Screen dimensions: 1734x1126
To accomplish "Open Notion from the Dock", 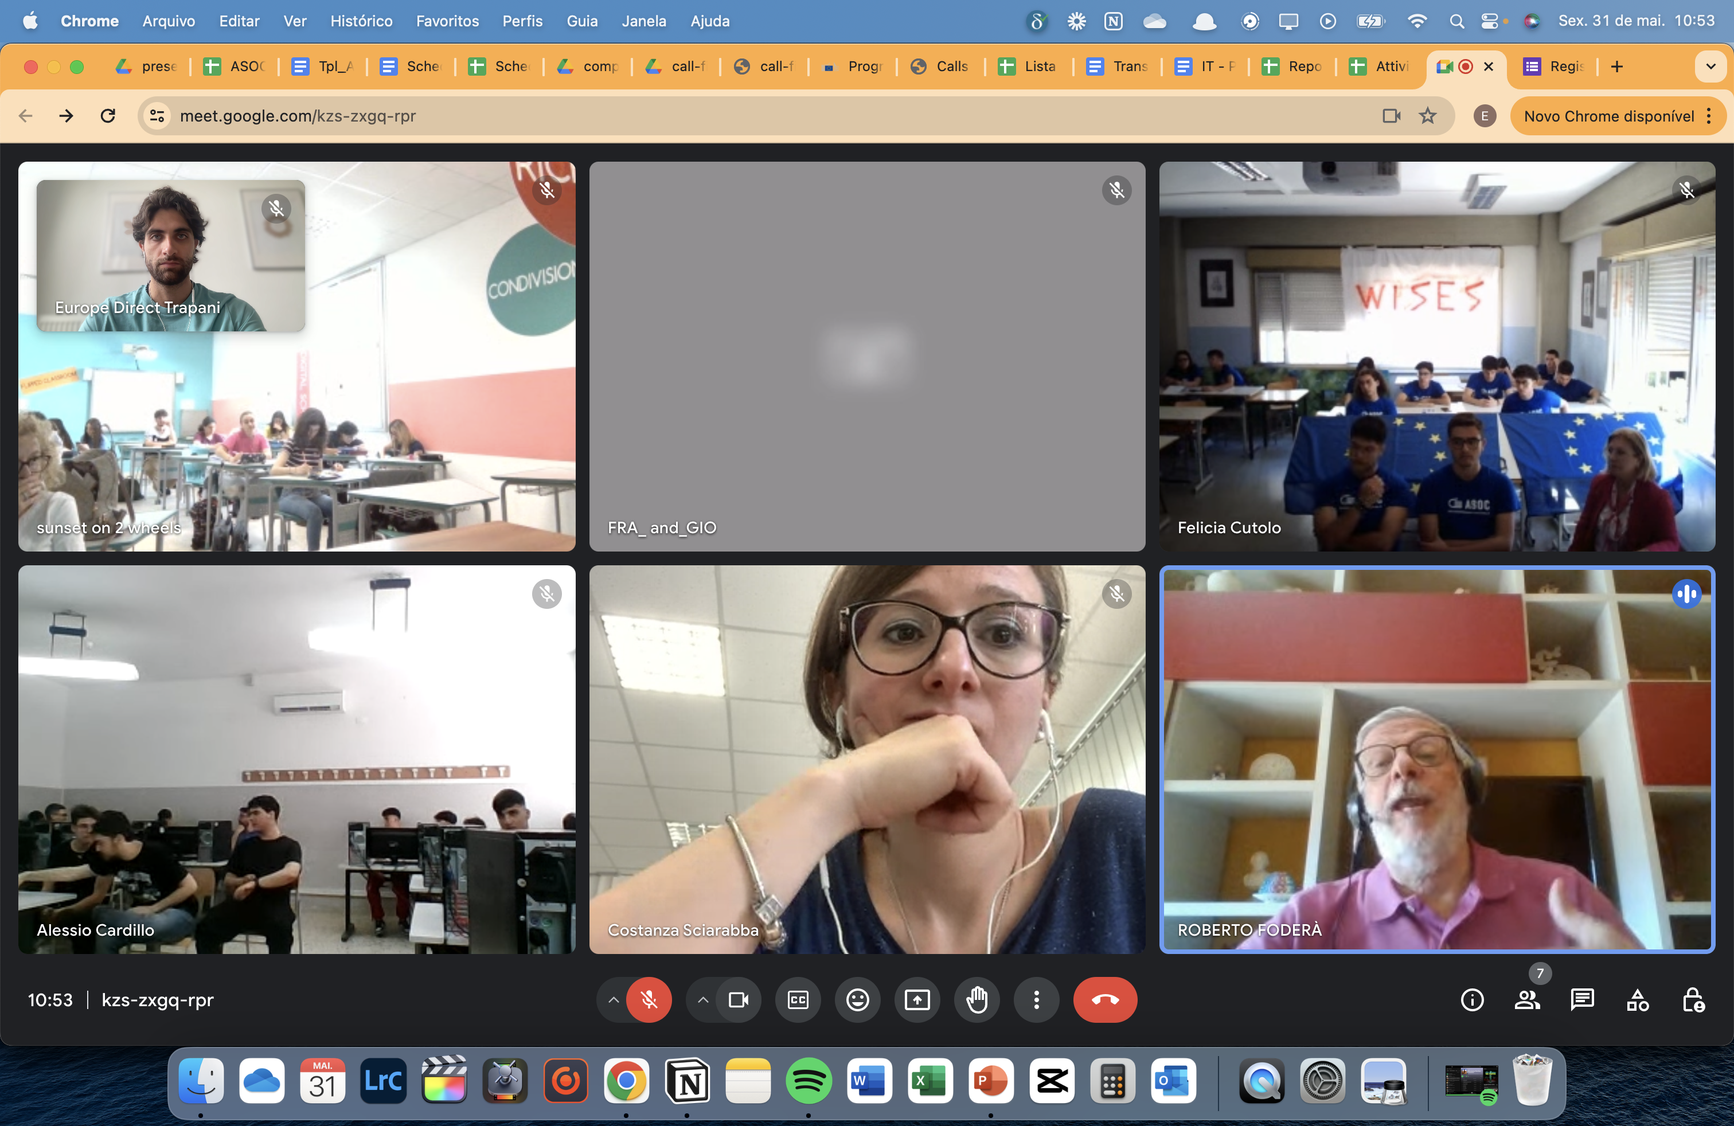I will [687, 1081].
